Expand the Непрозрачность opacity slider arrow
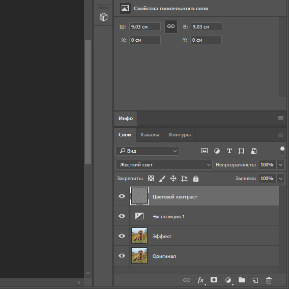Screen dimensions: 289x289 pos(280,164)
